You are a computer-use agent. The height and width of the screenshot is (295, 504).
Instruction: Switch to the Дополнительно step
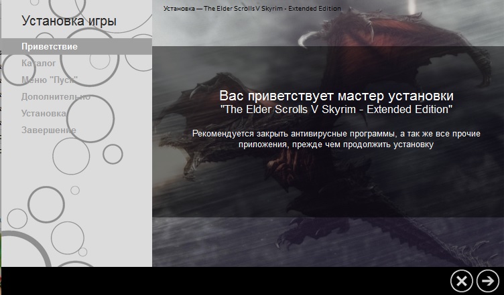pos(56,97)
